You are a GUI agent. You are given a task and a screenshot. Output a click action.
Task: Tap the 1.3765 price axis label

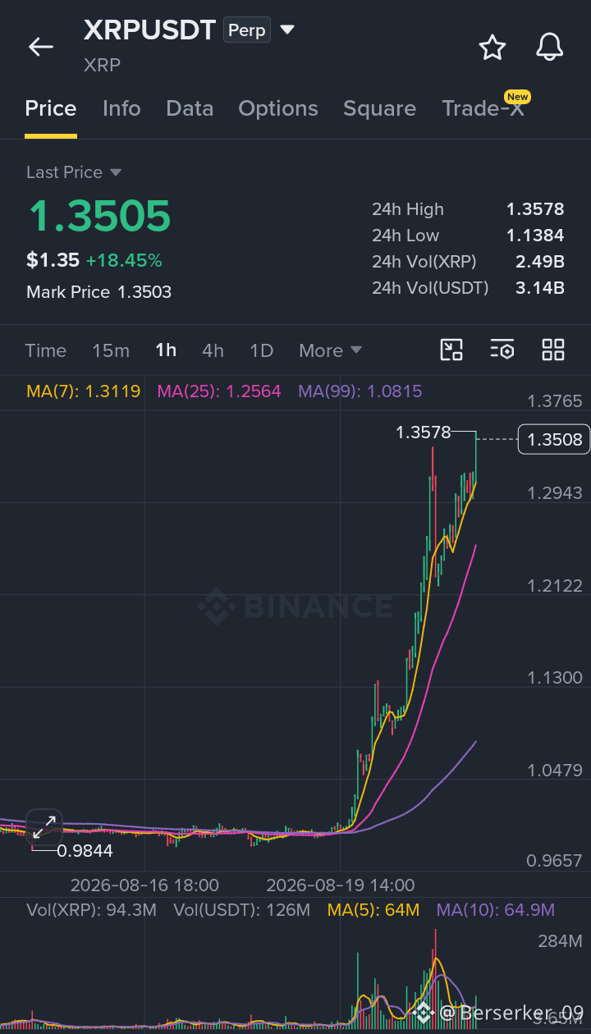pyautogui.click(x=555, y=401)
